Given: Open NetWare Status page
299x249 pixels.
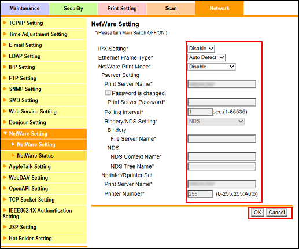Looking at the screenshot, I should click(x=43, y=156).
